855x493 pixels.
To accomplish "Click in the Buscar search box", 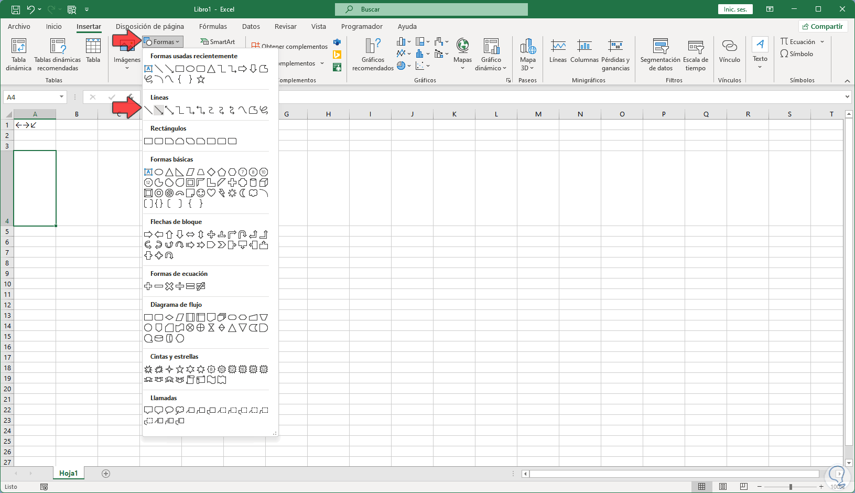I will [431, 9].
